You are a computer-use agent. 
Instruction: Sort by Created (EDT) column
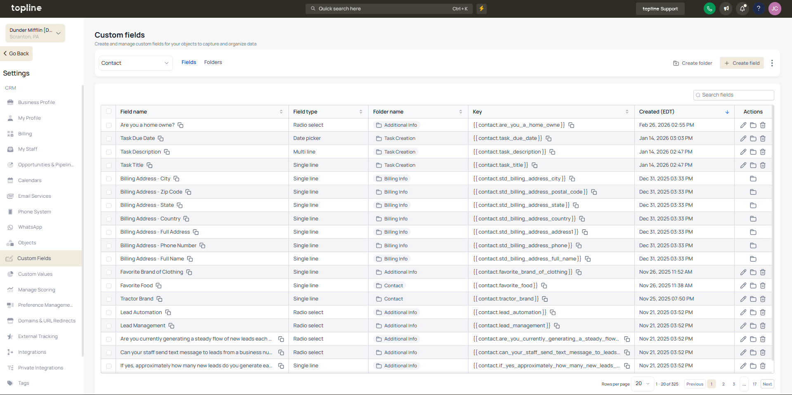(727, 112)
